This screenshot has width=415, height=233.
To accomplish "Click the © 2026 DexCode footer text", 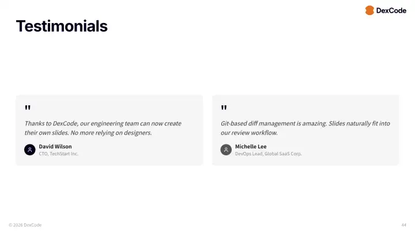I will [x=25, y=224].
